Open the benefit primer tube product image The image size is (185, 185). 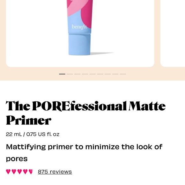click(80, 33)
